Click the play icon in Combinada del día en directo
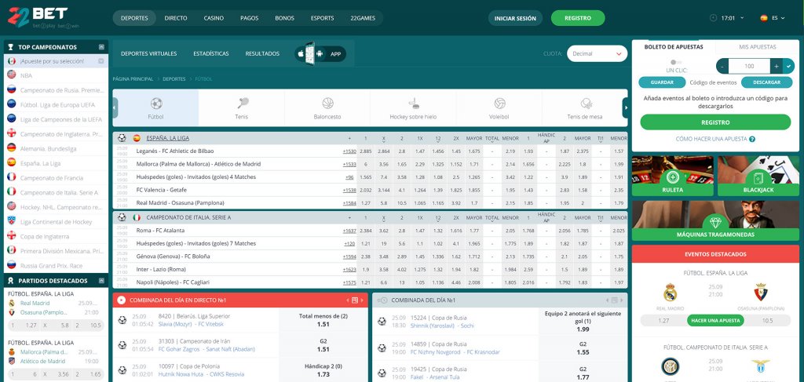This screenshot has height=382, width=804. click(121, 300)
